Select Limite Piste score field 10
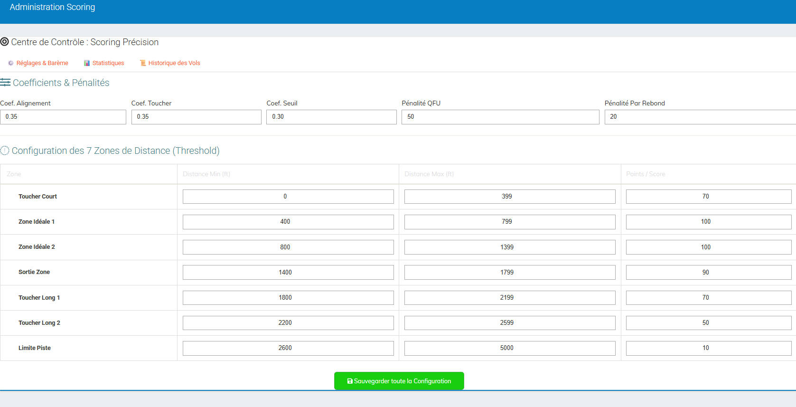The height and width of the screenshot is (407, 796). 709,348
